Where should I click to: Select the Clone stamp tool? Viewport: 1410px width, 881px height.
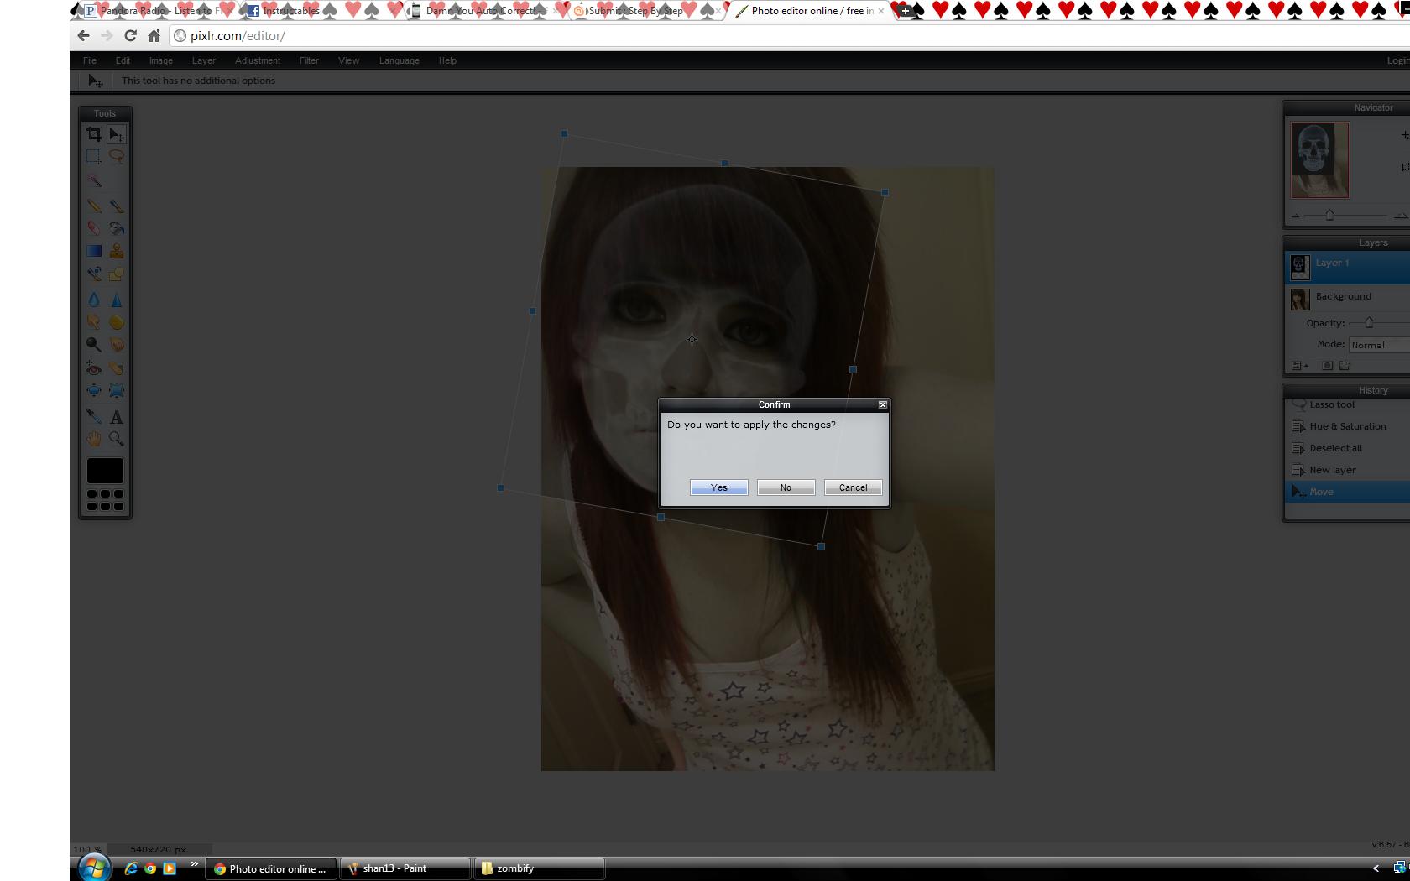click(x=117, y=251)
